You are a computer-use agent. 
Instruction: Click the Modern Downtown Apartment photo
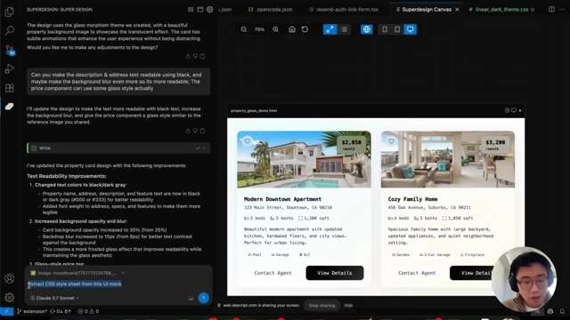[304, 159]
